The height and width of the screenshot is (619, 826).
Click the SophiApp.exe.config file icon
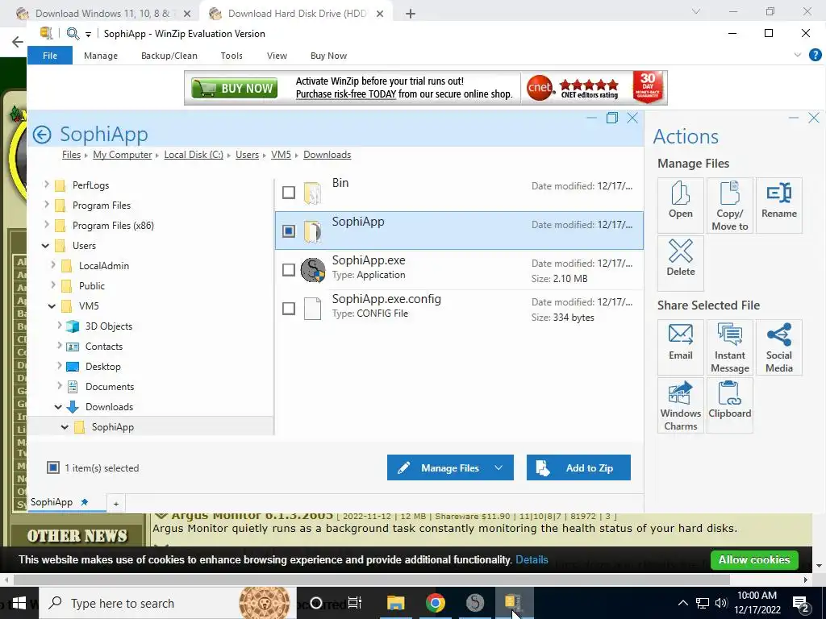tap(313, 309)
